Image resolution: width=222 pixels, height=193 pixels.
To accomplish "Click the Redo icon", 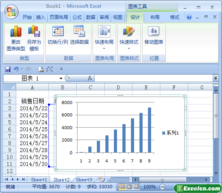I will coord(29,69).
